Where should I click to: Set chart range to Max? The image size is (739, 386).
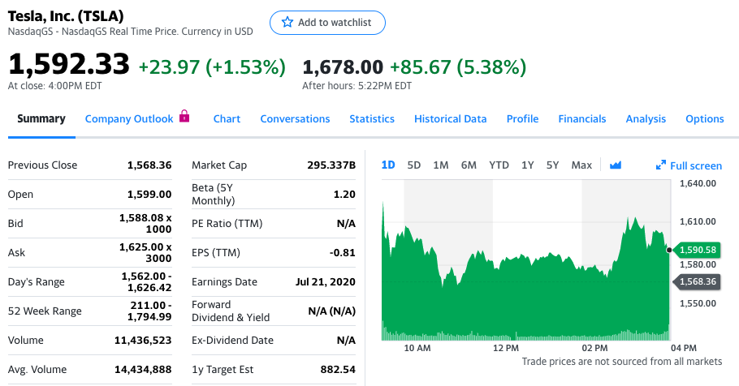[581, 165]
